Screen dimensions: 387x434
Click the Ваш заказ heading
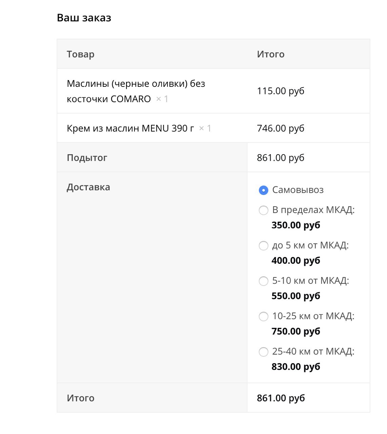[x=84, y=18]
